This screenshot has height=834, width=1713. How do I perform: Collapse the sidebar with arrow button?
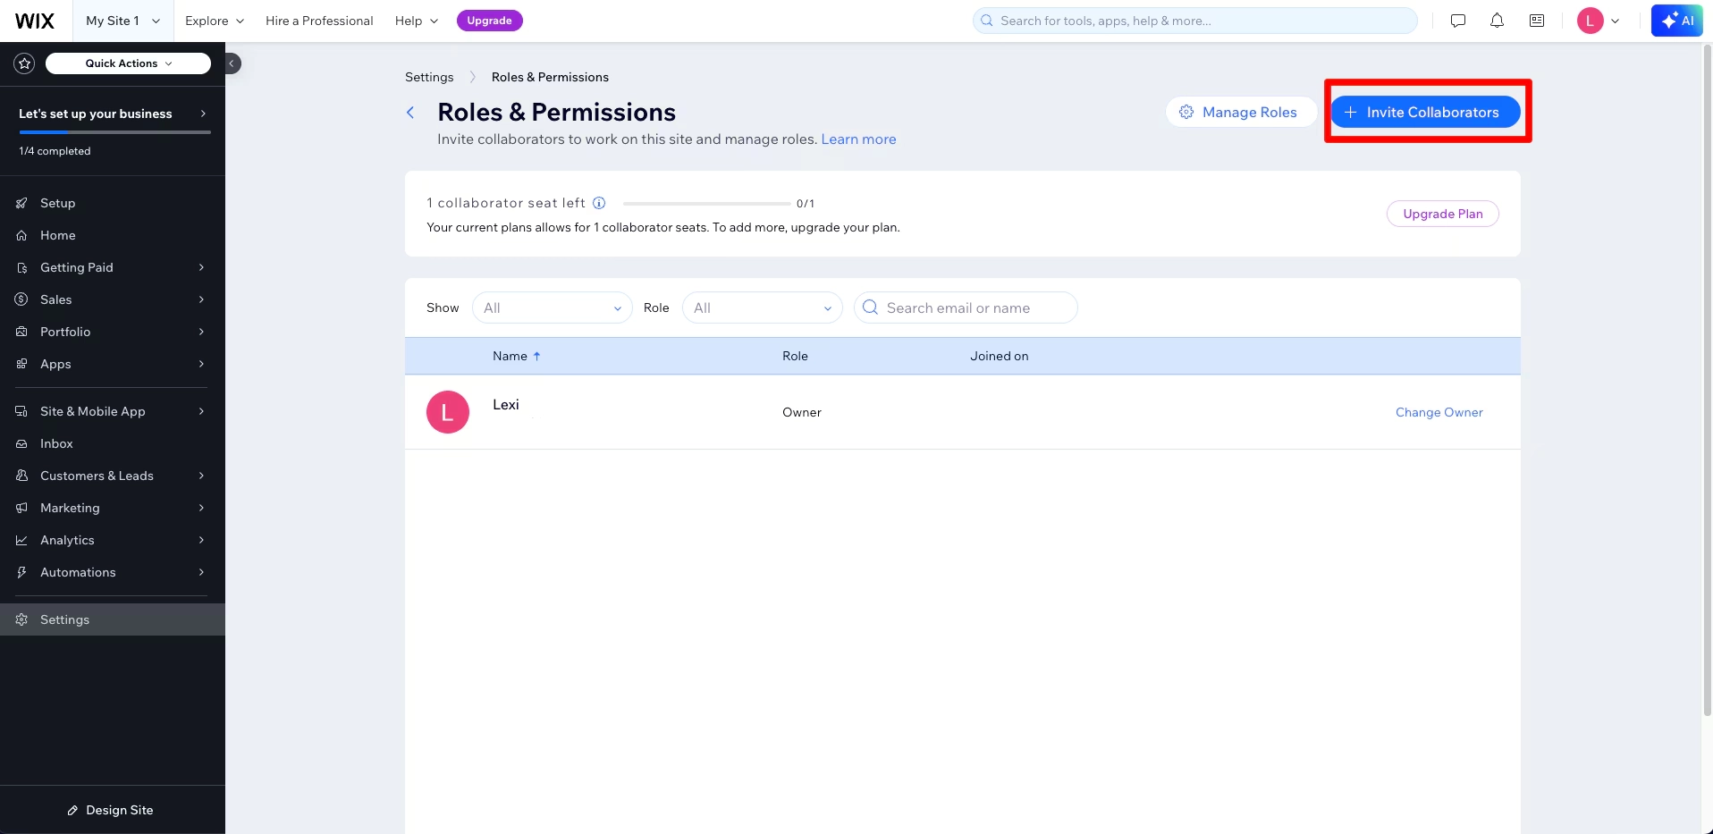232,63
